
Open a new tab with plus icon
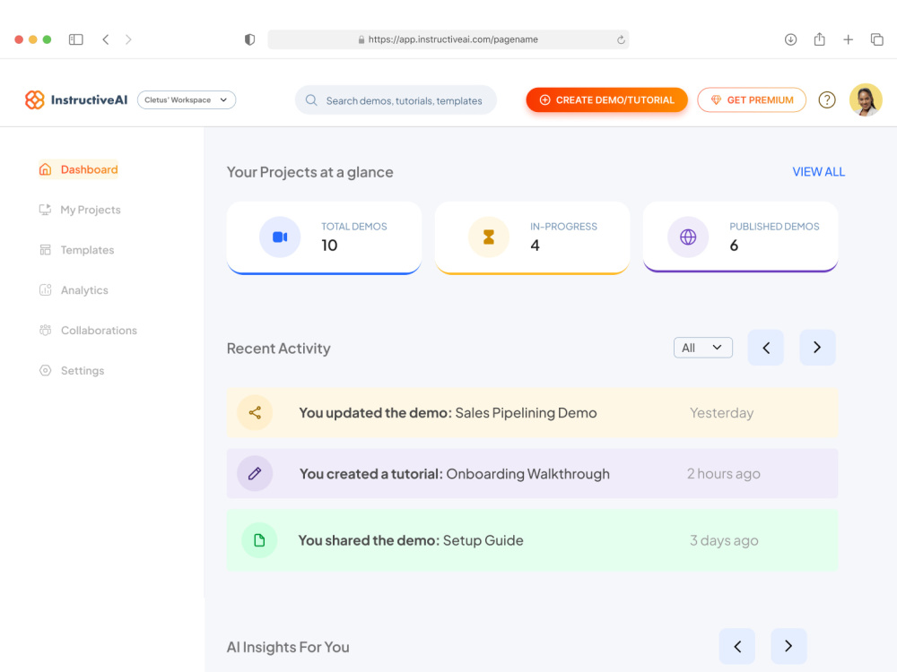point(848,39)
